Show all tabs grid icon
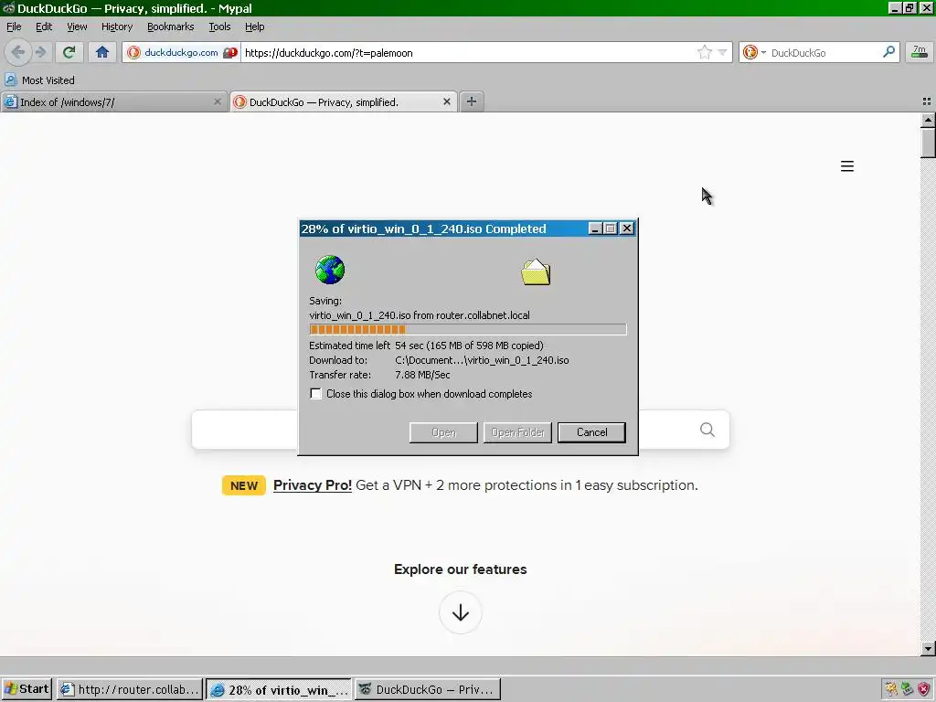 (x=927, y=102)
